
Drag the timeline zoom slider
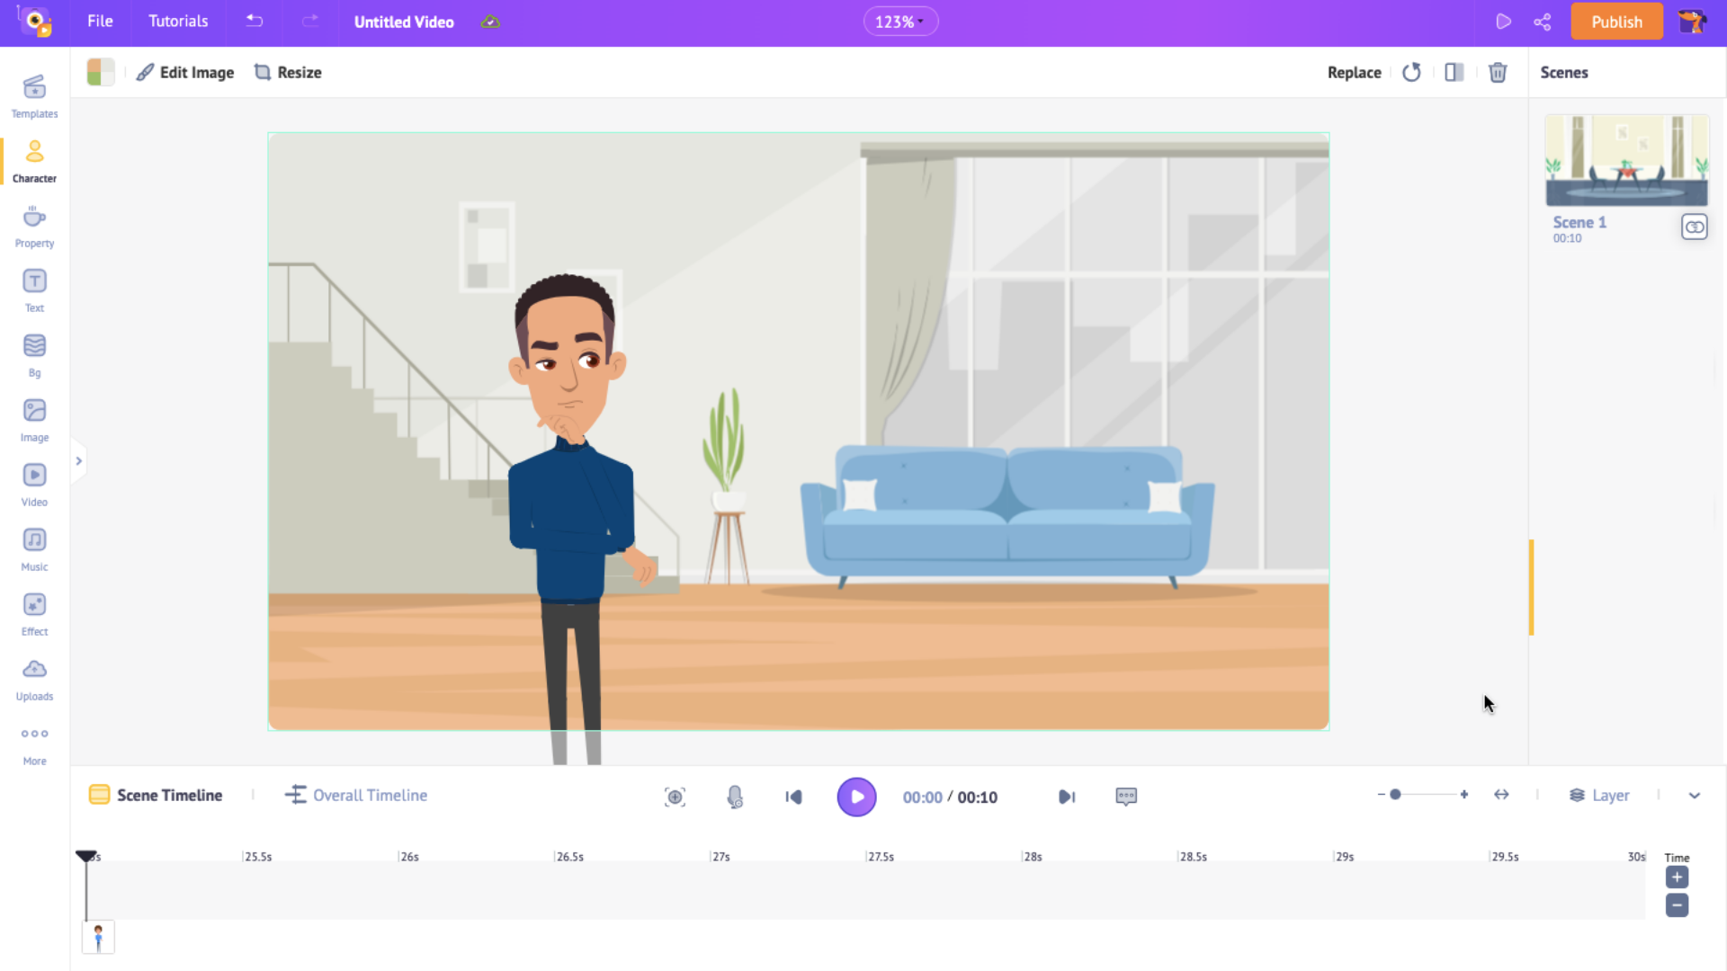pos(1395,795)
